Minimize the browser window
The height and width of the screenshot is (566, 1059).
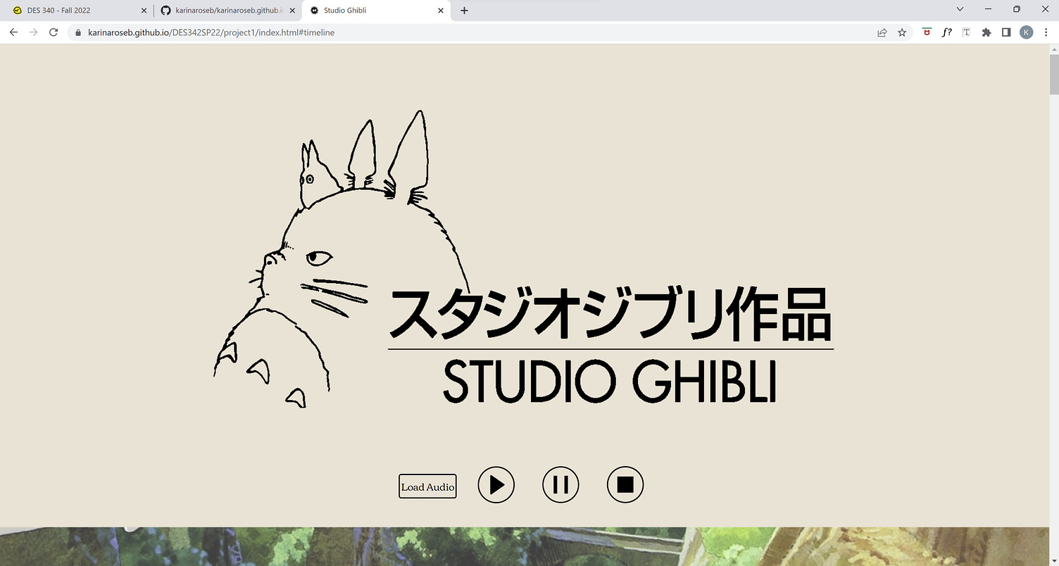coord(988,9)
